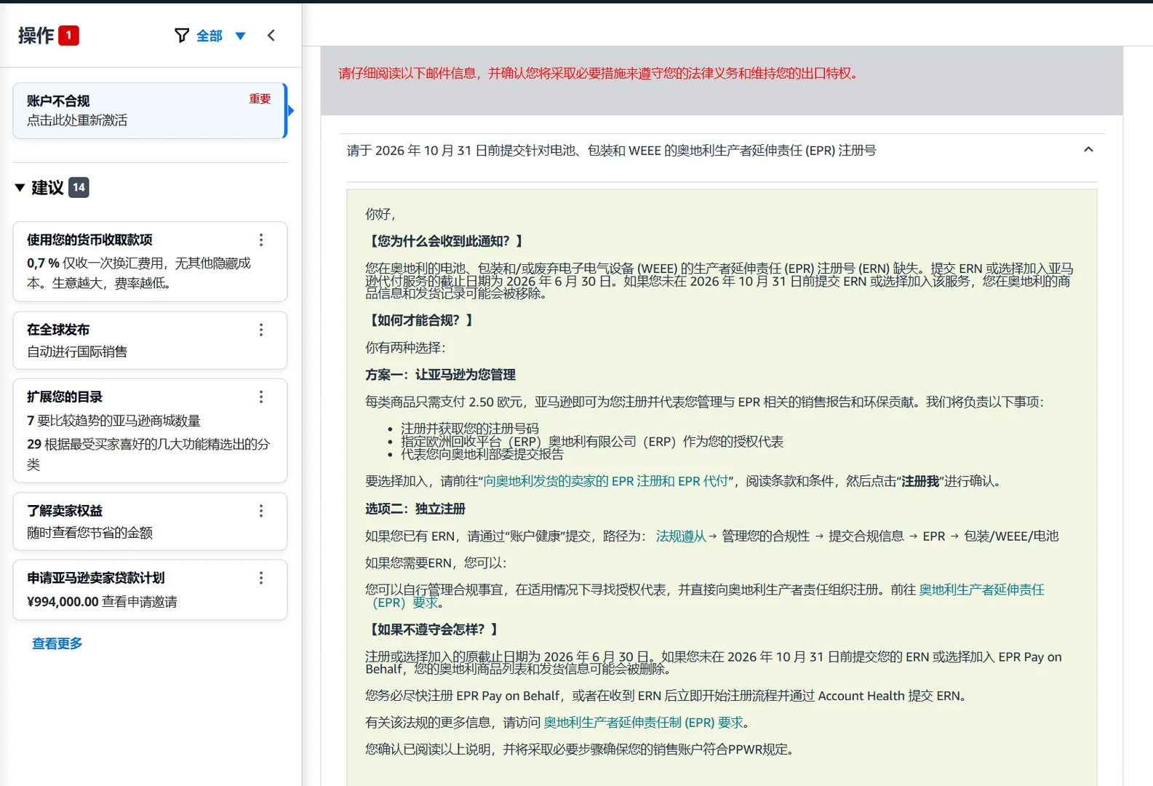This screenshot has width=1153, height=786.
Task: Open the 全部 filter dropdown arrow
Action: [241, 36]
